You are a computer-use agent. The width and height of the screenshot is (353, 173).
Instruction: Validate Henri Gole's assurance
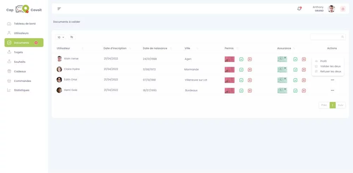[x=295, y=90]
